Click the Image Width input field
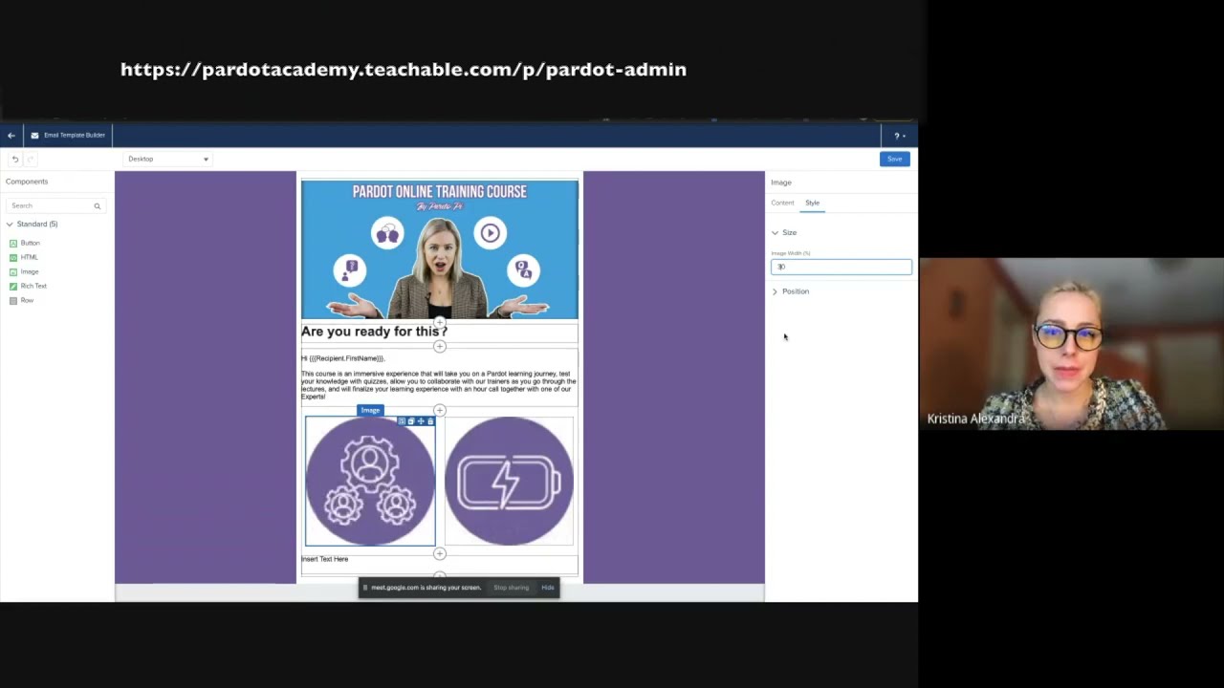Image resolution: width=1224 pixels, height=688 pixels. [841, 267]
